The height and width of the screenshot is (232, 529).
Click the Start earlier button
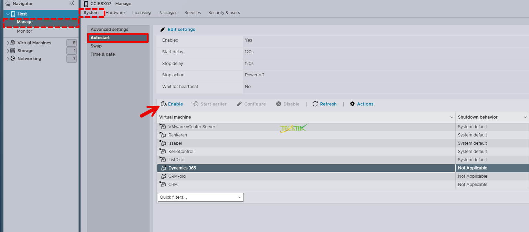point(209,104)
